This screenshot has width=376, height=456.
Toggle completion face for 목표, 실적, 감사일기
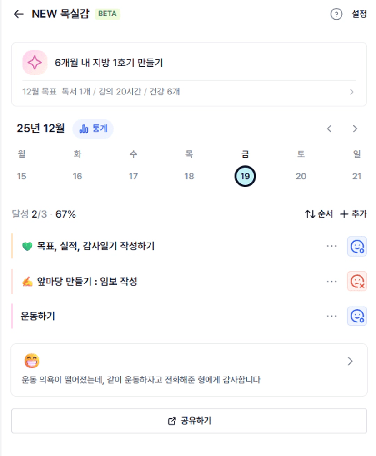pyautogui.click(x=357, y=246)
